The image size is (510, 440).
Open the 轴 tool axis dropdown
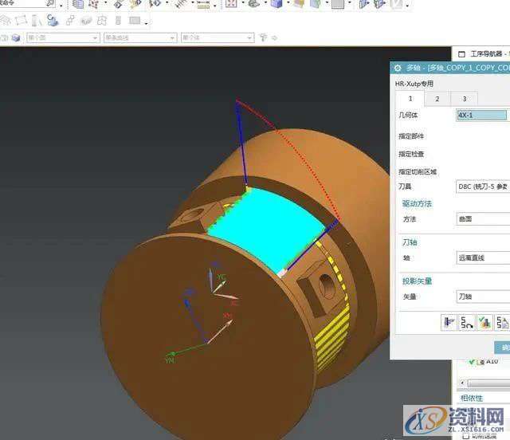point(482,257)
